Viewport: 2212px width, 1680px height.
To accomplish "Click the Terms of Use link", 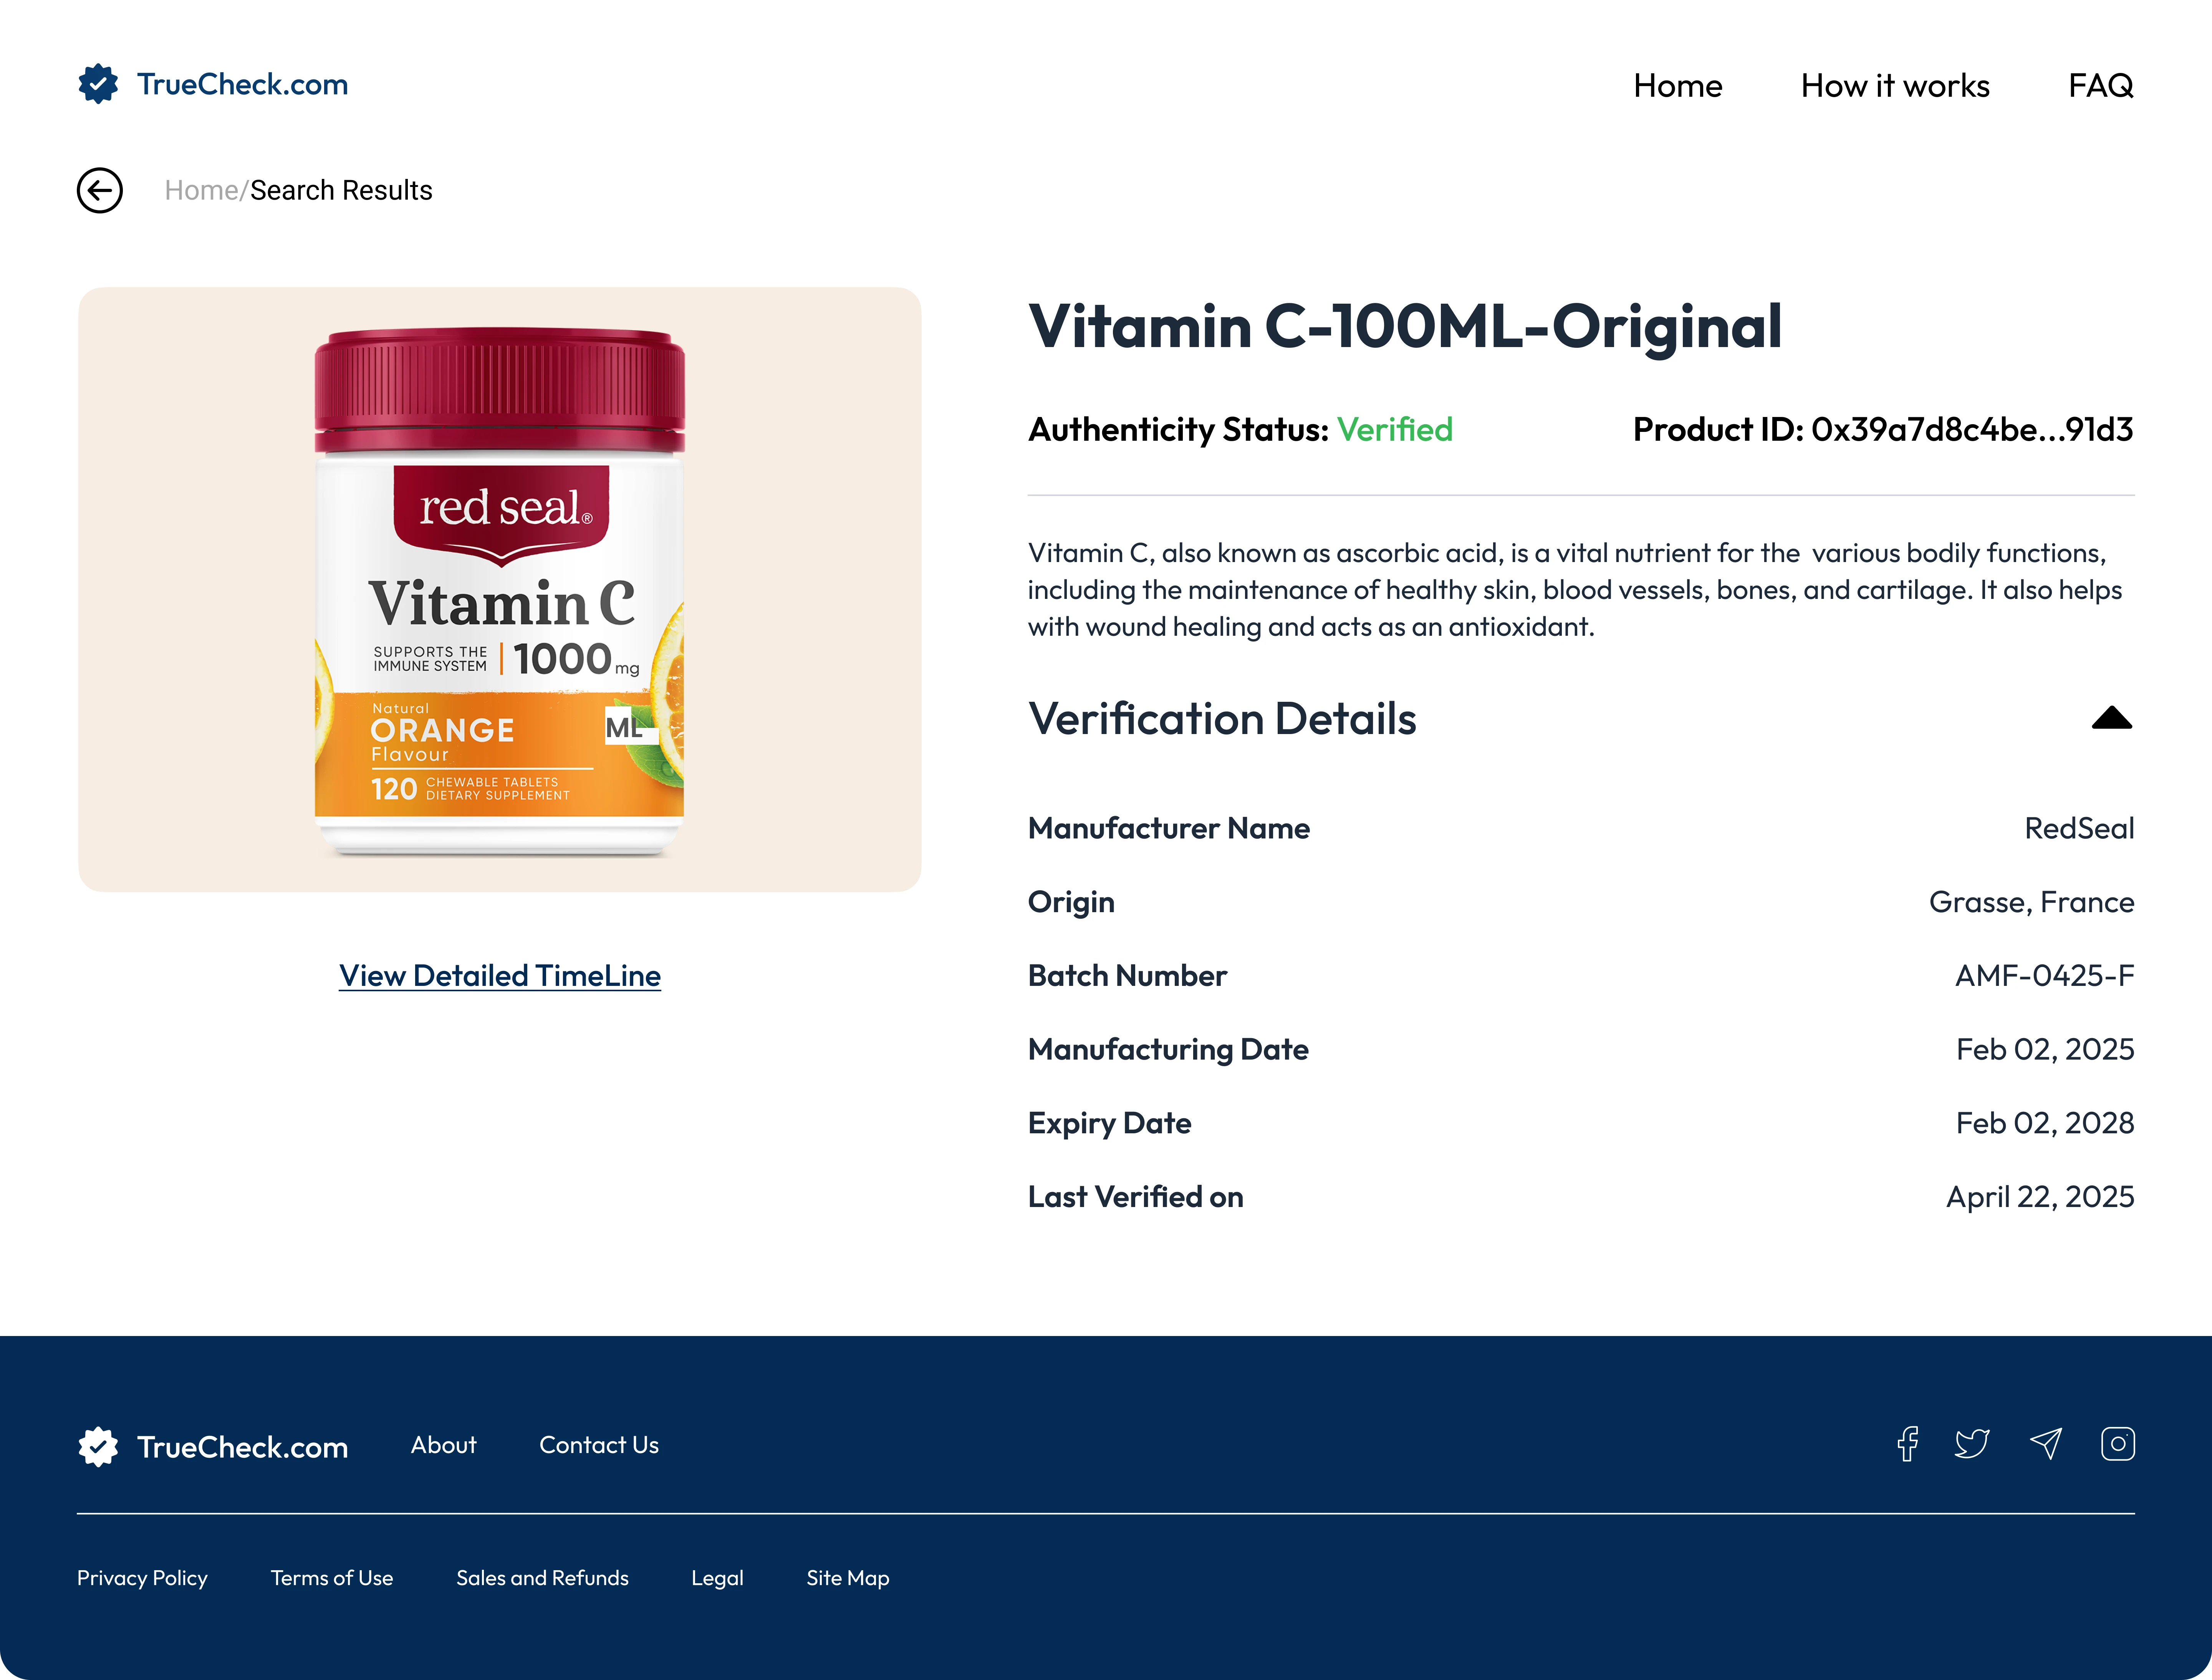I will (331, 1578).
